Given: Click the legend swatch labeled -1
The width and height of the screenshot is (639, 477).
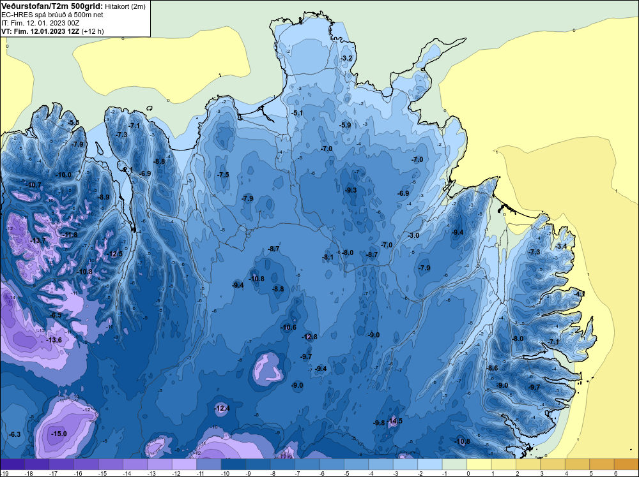Looking at the screenshot, I should pos(455,464).
